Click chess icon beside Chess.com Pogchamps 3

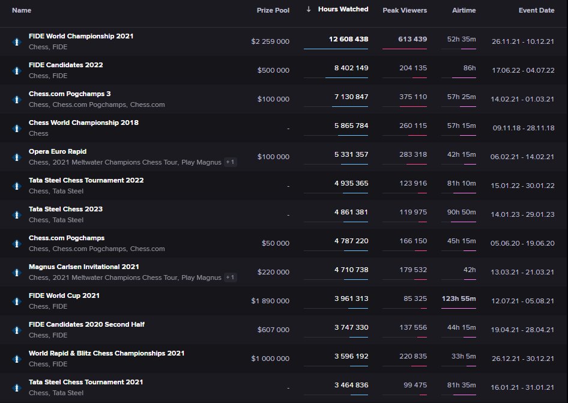click(17, 99)
